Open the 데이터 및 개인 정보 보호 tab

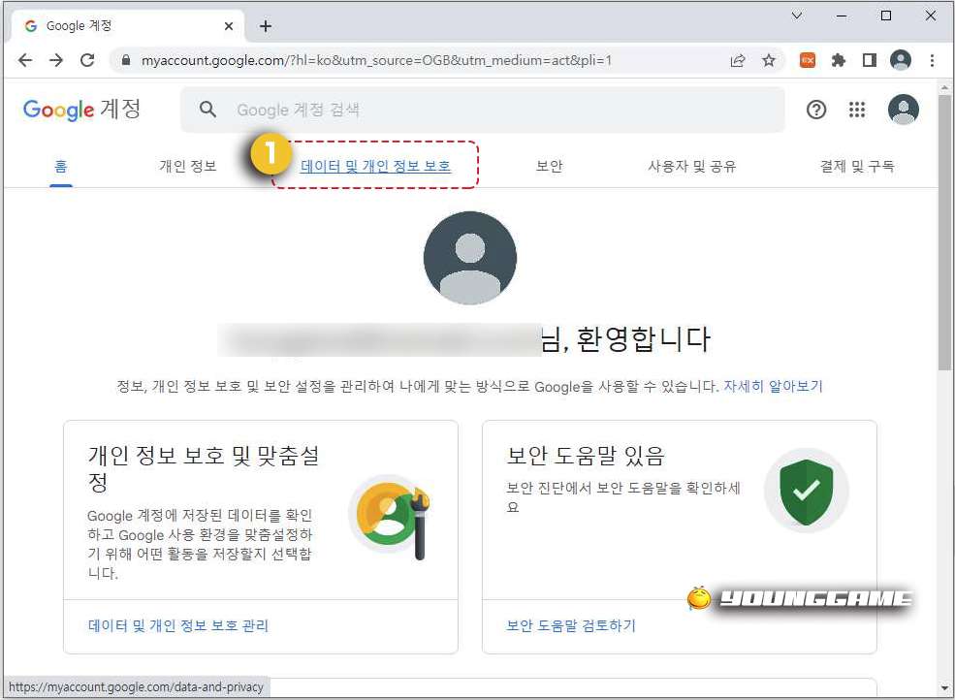(375, 167)
